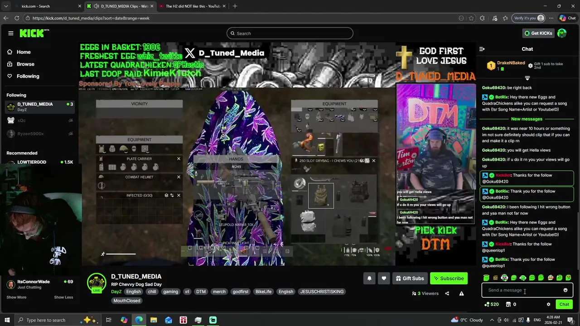Click the notification bell under the stream

[x=369, y=278]
